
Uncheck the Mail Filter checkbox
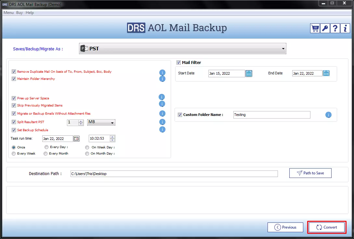point(178,63)
